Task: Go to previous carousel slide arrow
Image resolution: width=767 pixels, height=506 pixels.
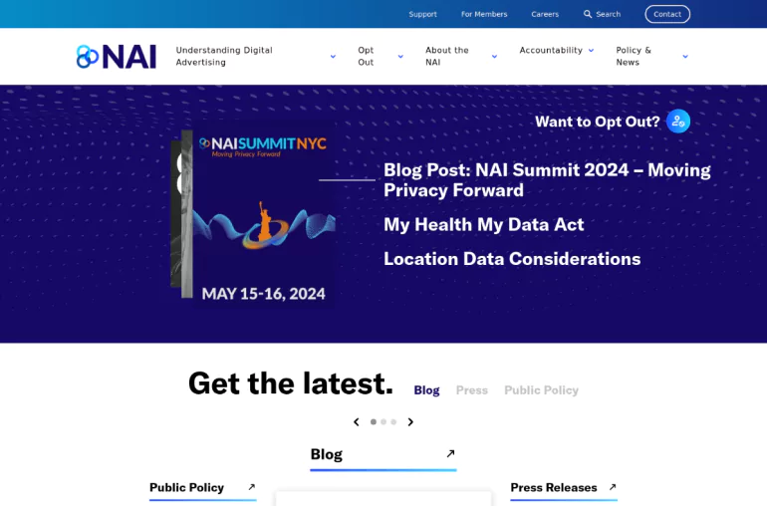Action: (357, 421)
